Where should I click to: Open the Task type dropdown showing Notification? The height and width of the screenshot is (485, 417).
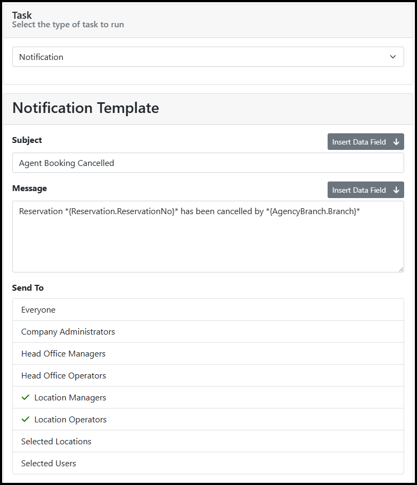click(x=208, y=57)
